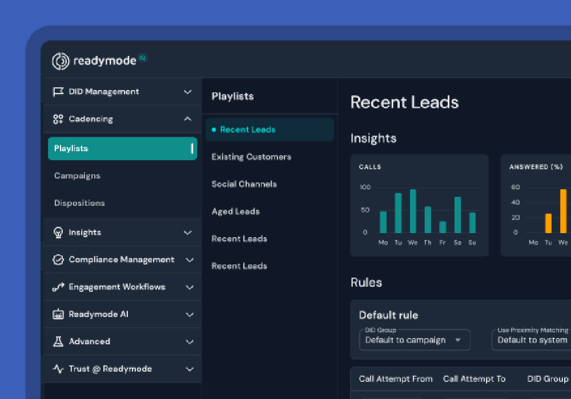Image resolution: width=571 pixels, height=399 pixels.
Task: Open Dispositions in the Cadencing menu
Action: (x=79, y=203)
